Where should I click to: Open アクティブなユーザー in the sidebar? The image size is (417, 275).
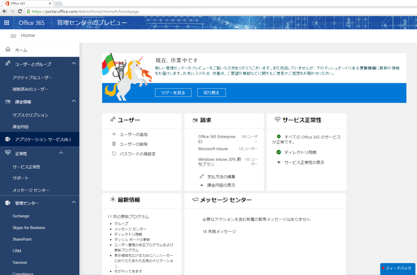coord(33,78)
